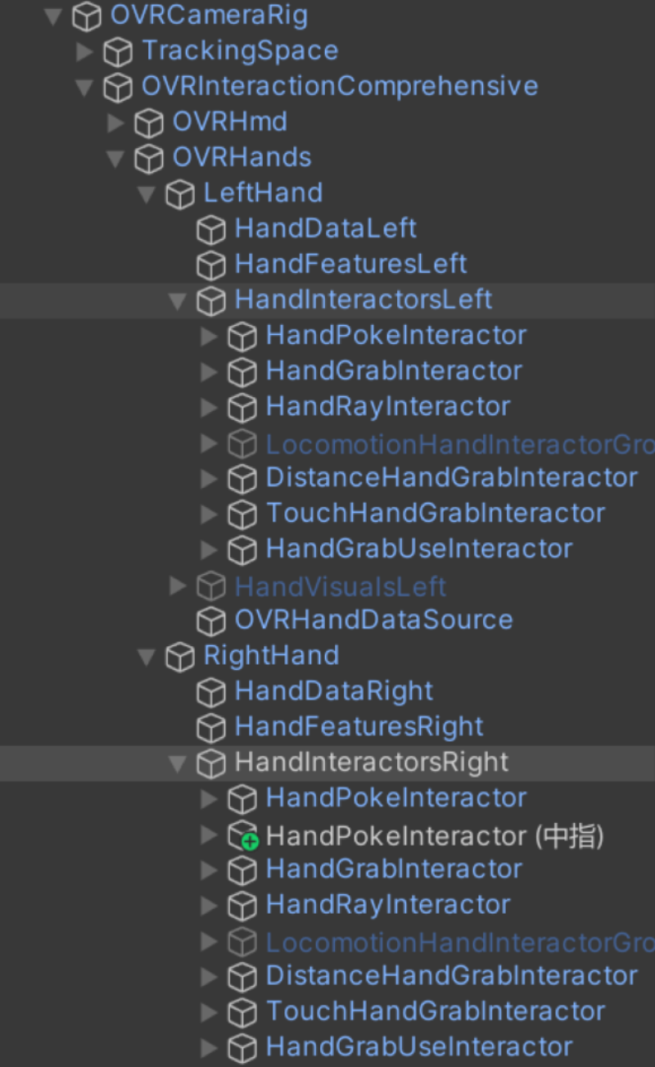Click the green-plus icon of HandPokeInteractor (中指)
Viewport: 655px width, 1067px height.
(250, 841)
